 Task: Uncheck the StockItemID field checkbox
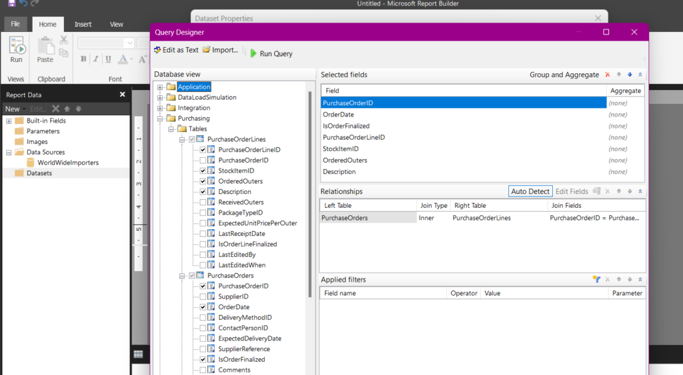click(x=203, y=171)
